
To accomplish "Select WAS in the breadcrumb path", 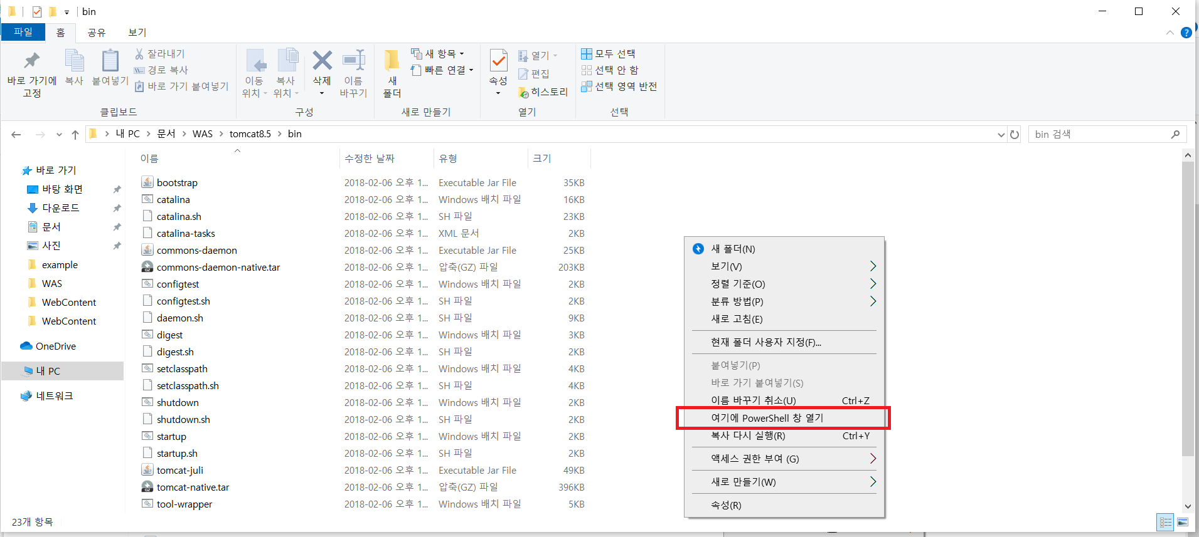I will tap(202, 134).
